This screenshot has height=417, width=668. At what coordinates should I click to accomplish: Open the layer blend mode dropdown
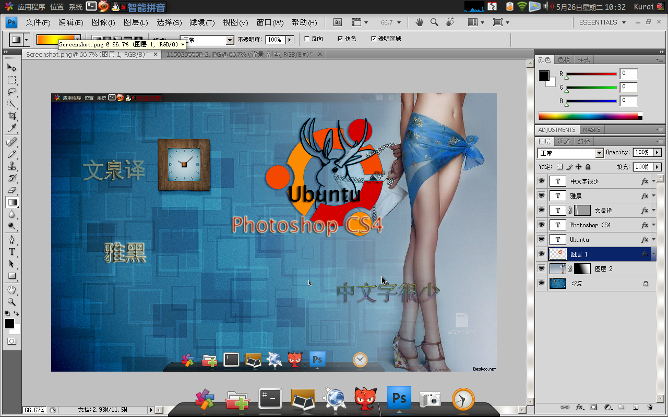[570, 153]
